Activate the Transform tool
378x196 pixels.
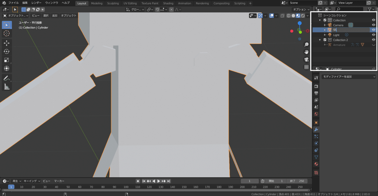coord(7,68)
